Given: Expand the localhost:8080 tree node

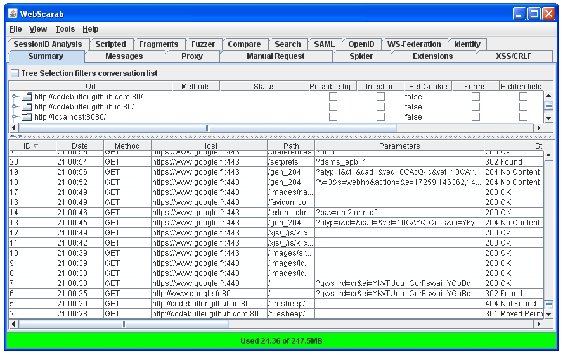Looking at the screenshot, I should [x=15, y=117].
